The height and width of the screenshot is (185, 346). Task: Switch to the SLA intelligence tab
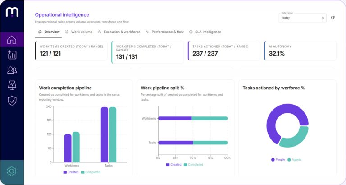[205, 32]
